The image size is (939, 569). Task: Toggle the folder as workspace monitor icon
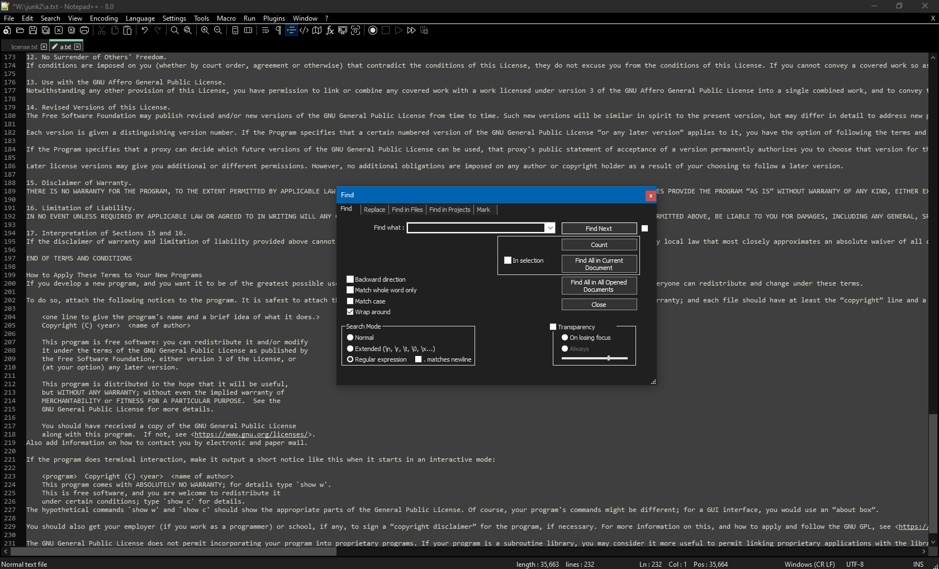click(x=343, y=30)
